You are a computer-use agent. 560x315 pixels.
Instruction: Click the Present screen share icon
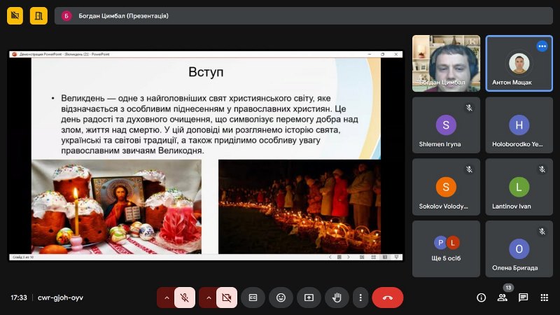point(309,297)
